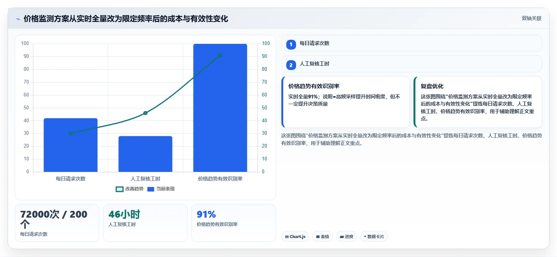Click the 价格趋势有效识别率 bar in chart
Image resolution: width=557 pixels, height=257 pixels.
220,108
